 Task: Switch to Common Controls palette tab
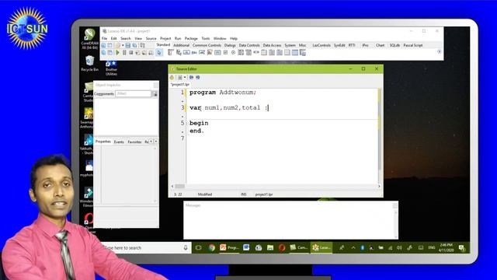click(x=207, y=45)
